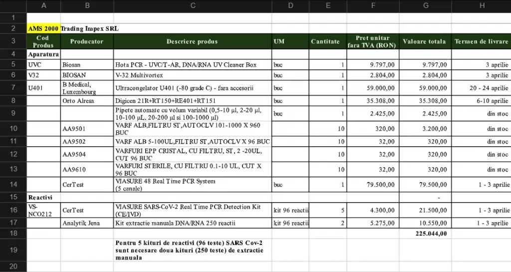Click the grand total '225.044,00' cell
This screenshot has height=272, width=511.
point(425,233)
